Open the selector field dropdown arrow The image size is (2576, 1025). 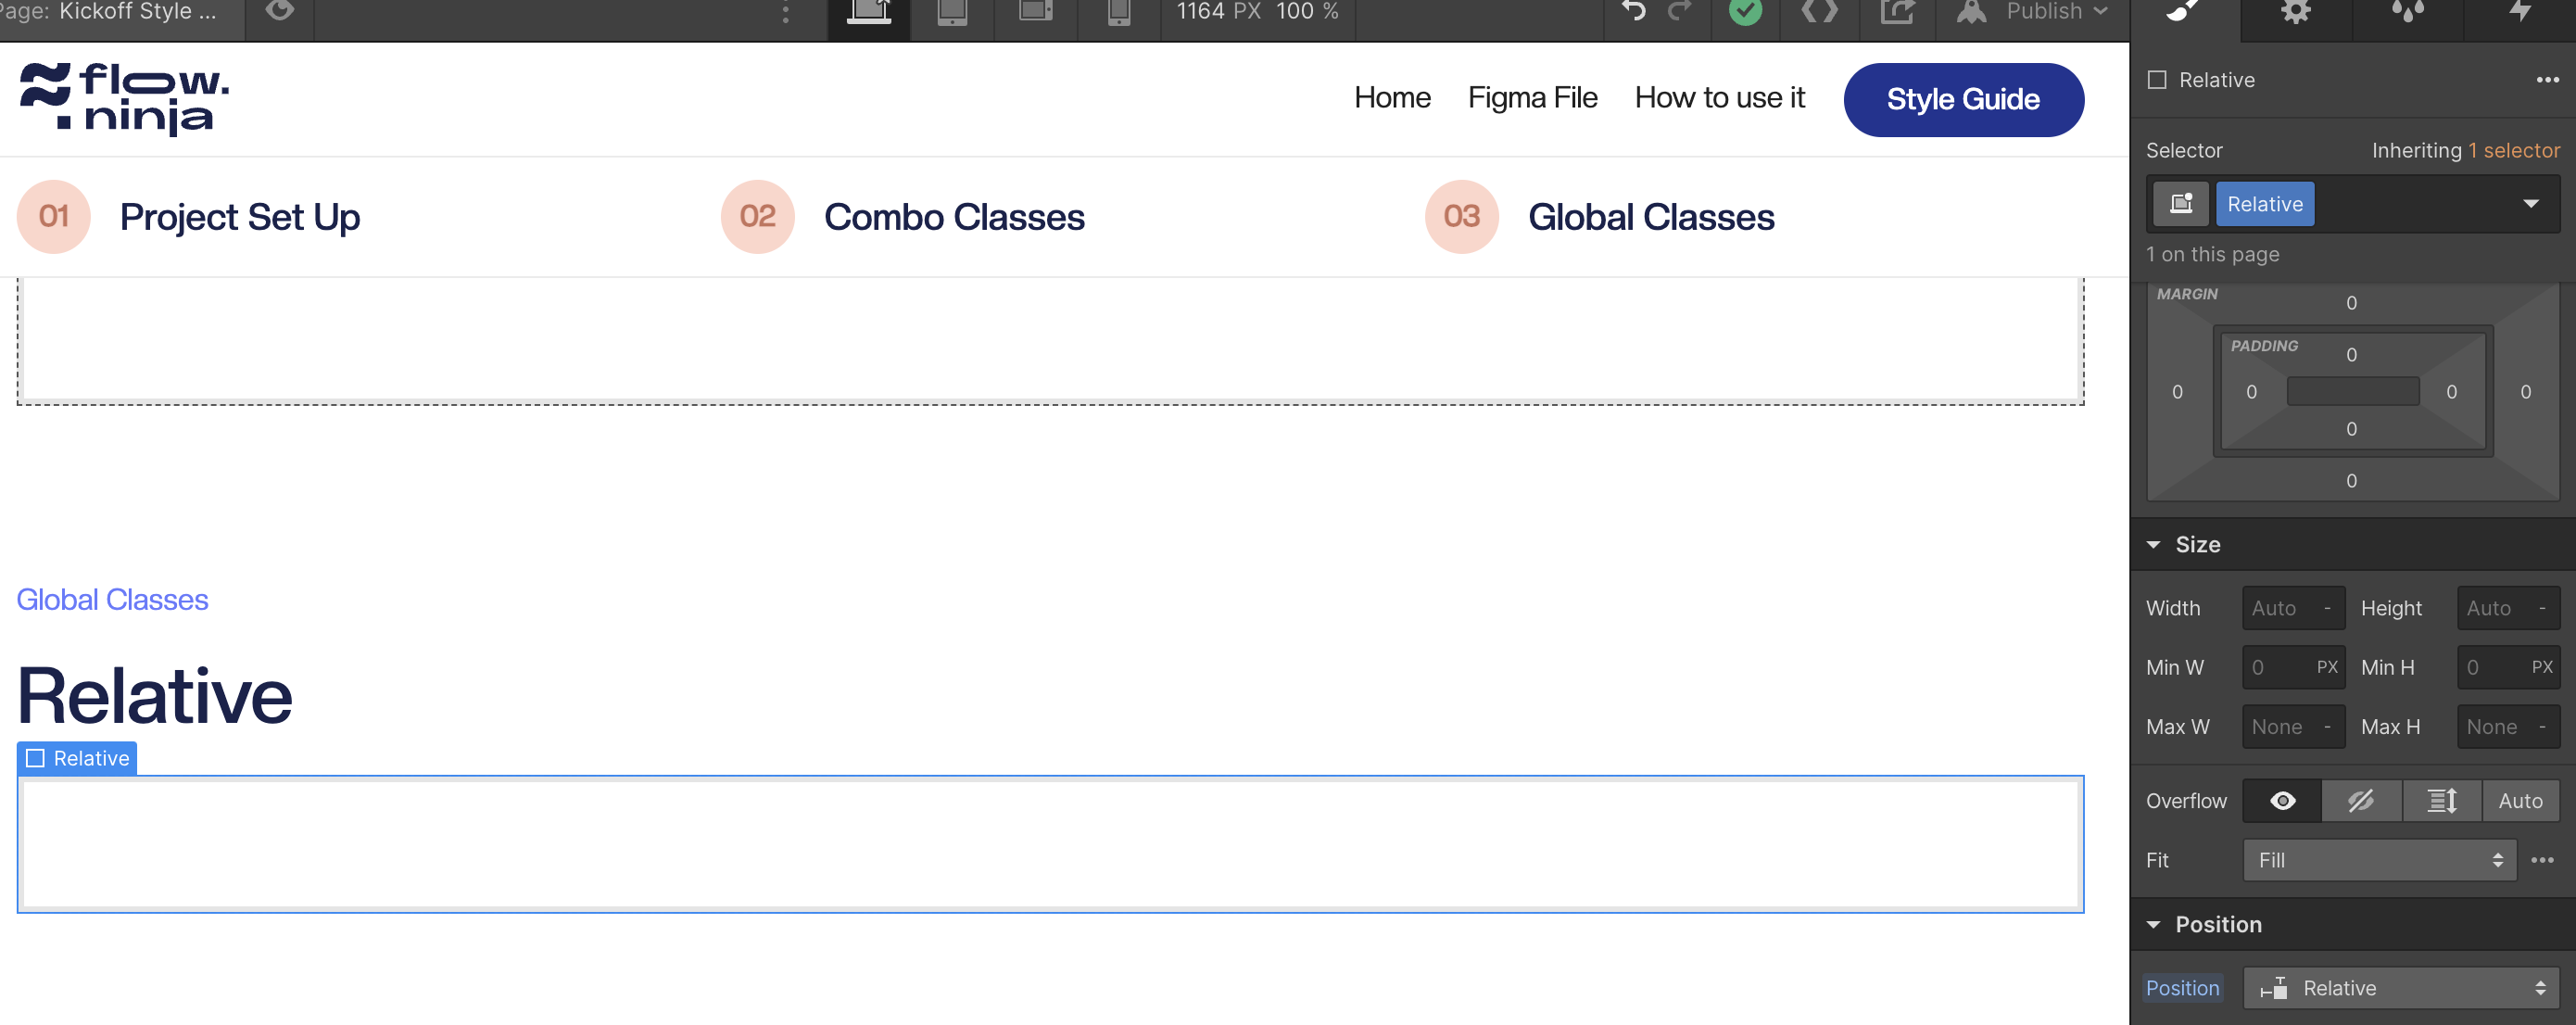coord(2530,204)
